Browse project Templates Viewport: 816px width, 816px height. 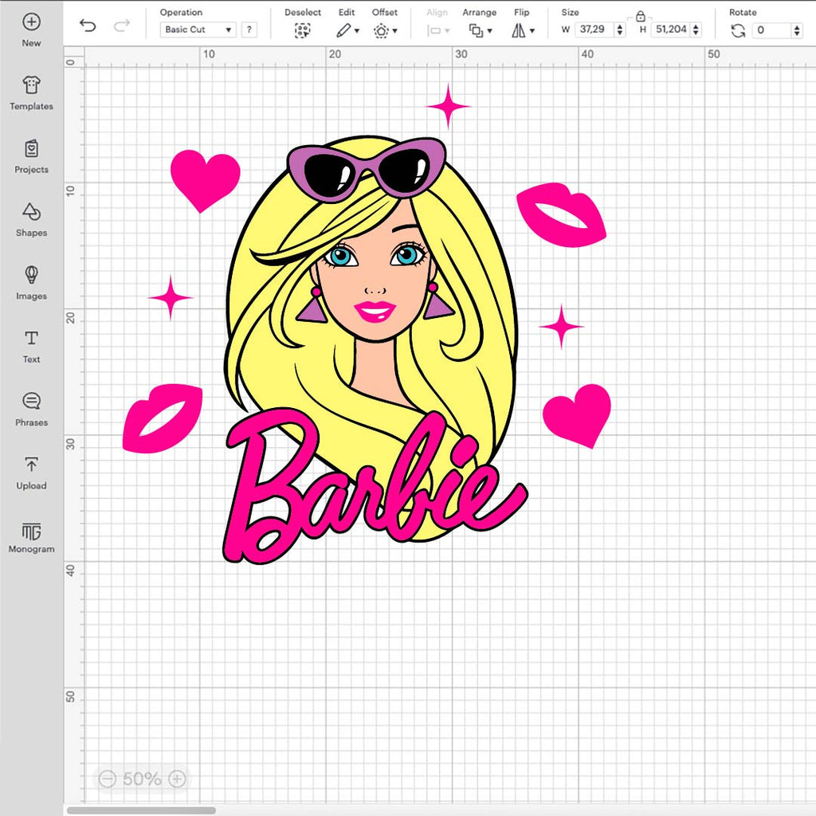[31, 90]
